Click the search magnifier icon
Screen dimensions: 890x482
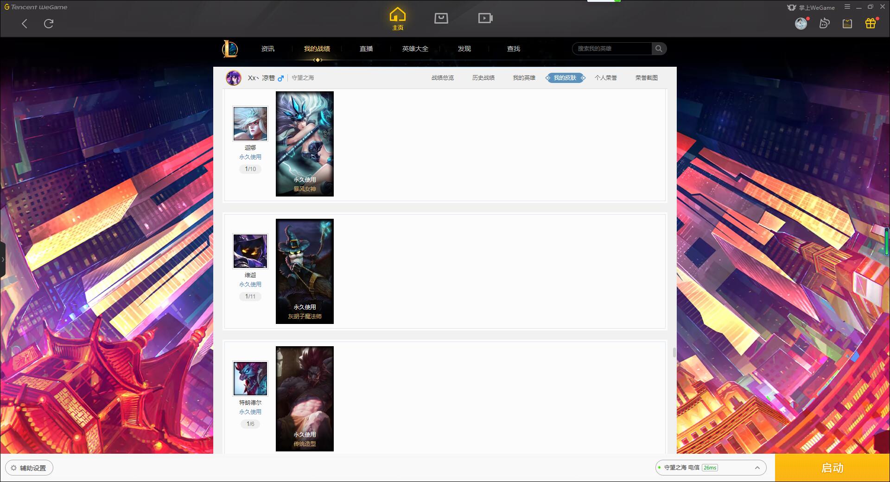[x=659, y=49]
